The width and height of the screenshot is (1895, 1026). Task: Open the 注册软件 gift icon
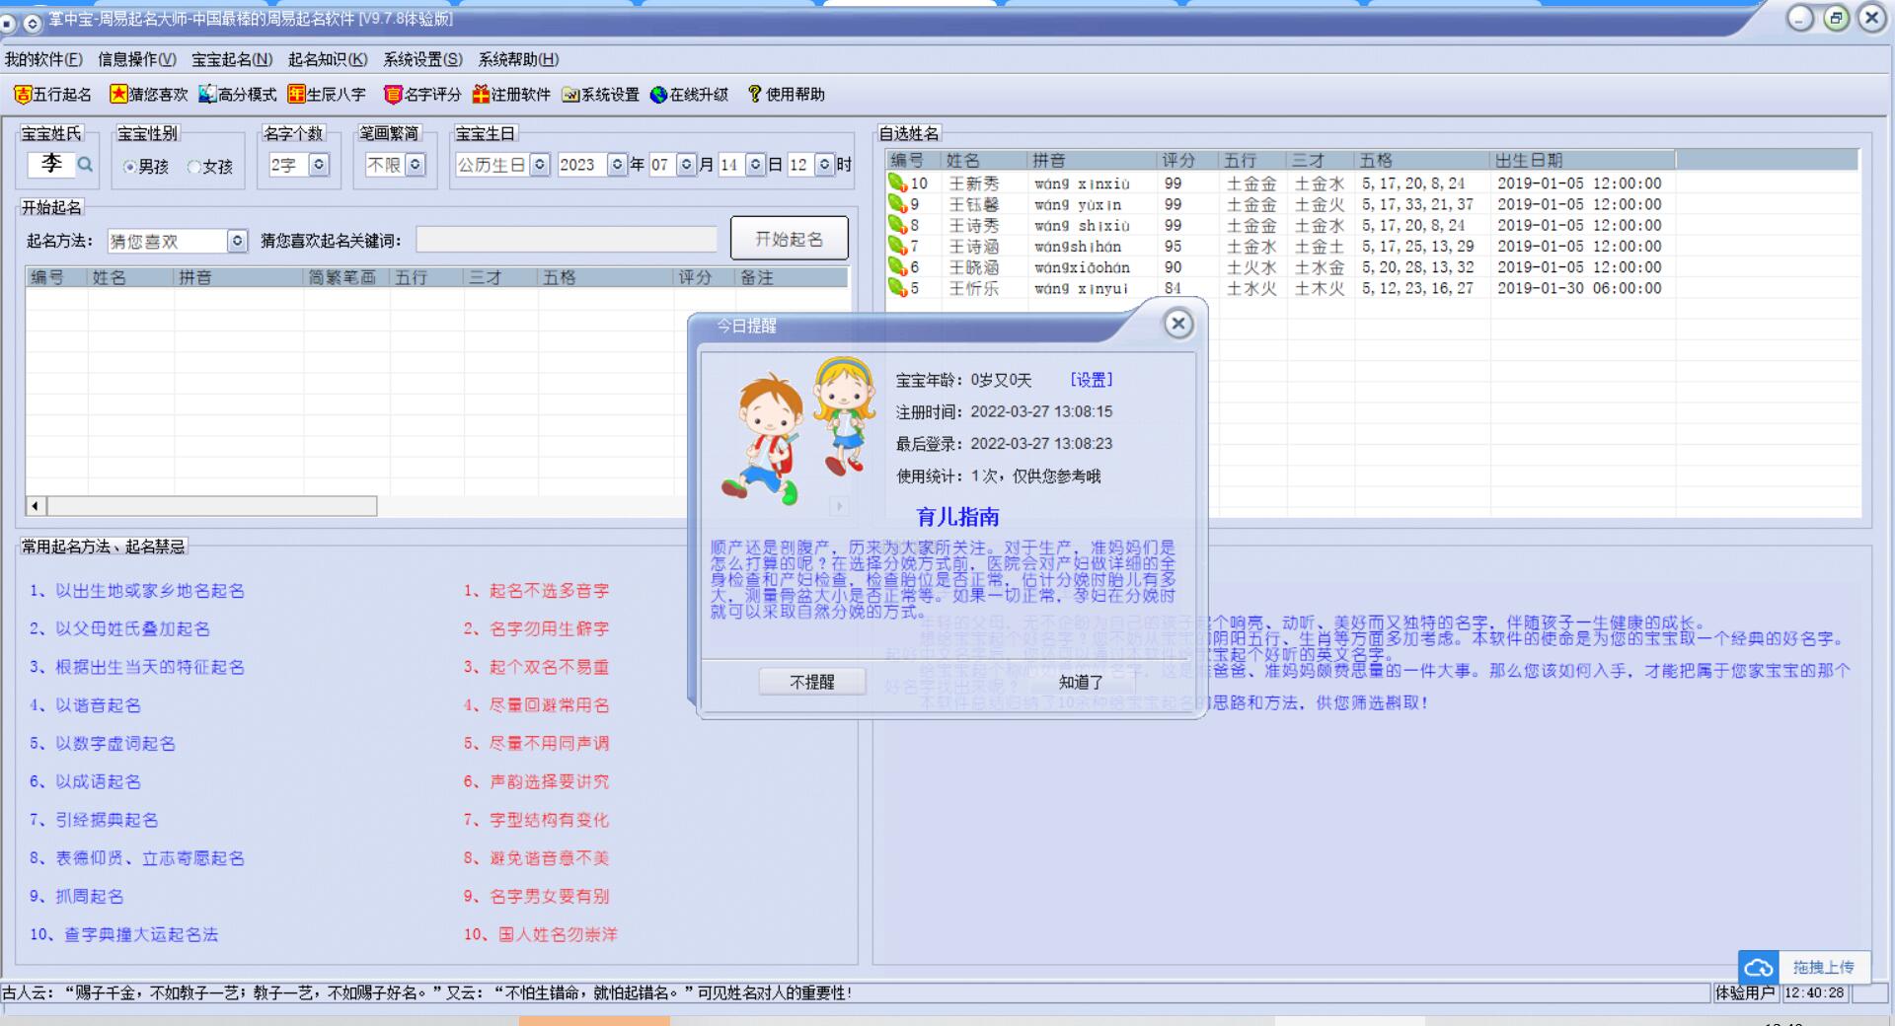tap(481, 95)
